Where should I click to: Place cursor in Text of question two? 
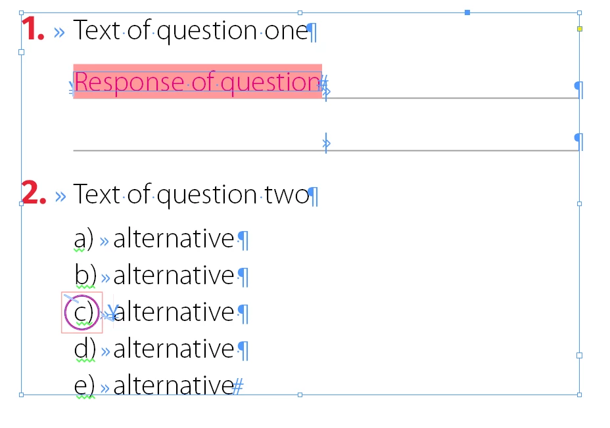pyautogui.click(x=191, y=194)
